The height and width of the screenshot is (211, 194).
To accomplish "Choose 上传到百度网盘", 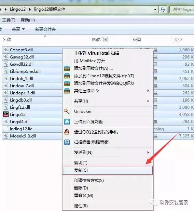I will point(88,122).
